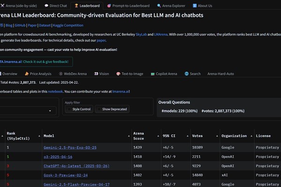This screenshot has width=281, height=187.
Task: Sort by the Arena Score column arrow
Action: [158, 136]
